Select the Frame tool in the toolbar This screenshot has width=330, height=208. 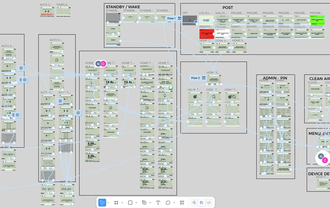point(116,202)
